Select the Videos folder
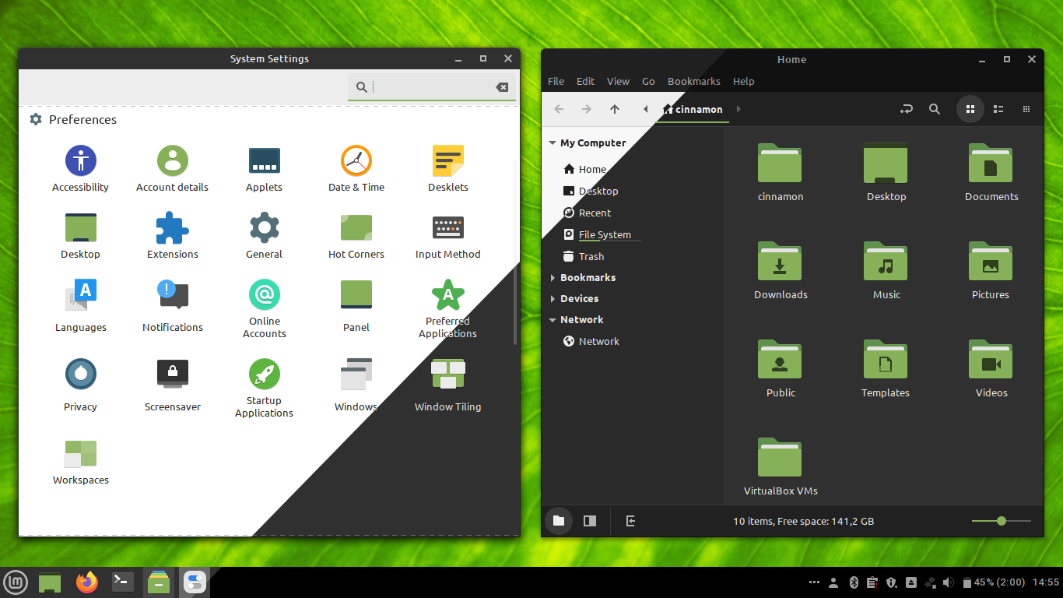Screen dimensions: 1063x598 pyautogui.click(x=991, y=368)
